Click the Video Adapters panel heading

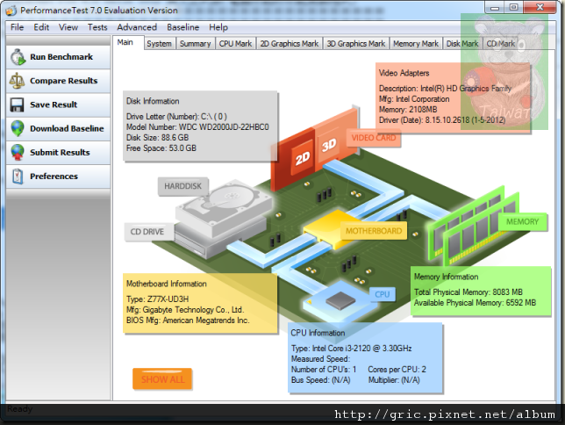pos(404,73)
